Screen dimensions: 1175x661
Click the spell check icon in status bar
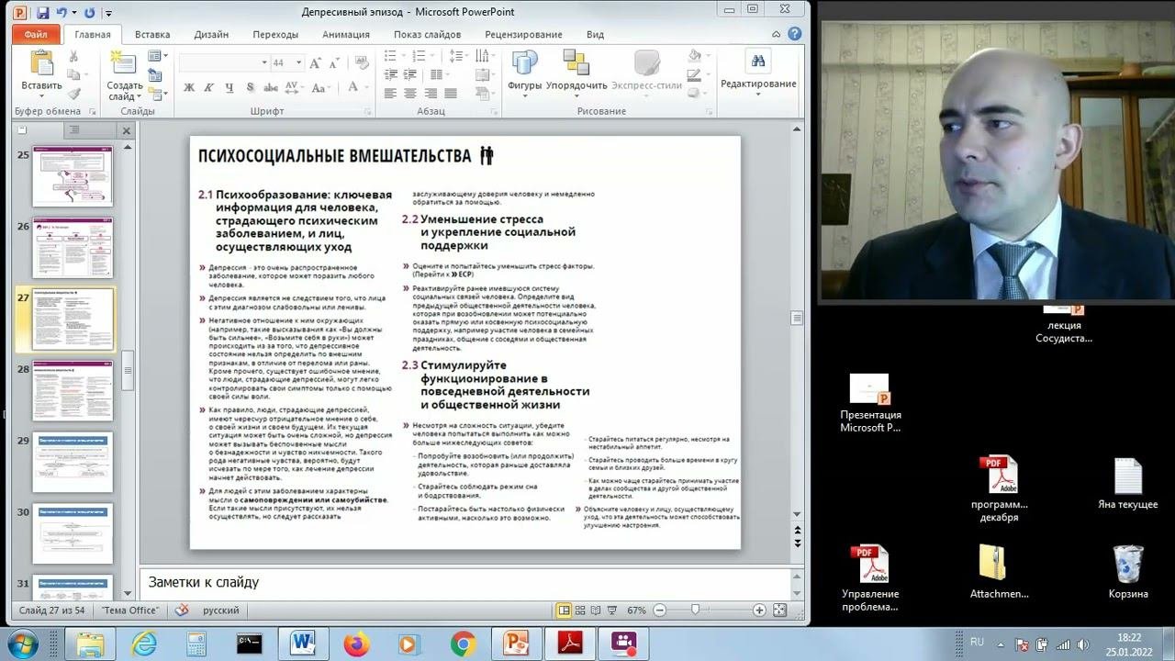pyautogui.click(x=182, y=611)
